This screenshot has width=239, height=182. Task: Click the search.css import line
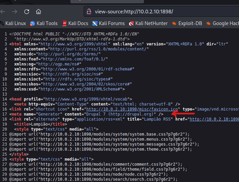click(x=94, y=179)
